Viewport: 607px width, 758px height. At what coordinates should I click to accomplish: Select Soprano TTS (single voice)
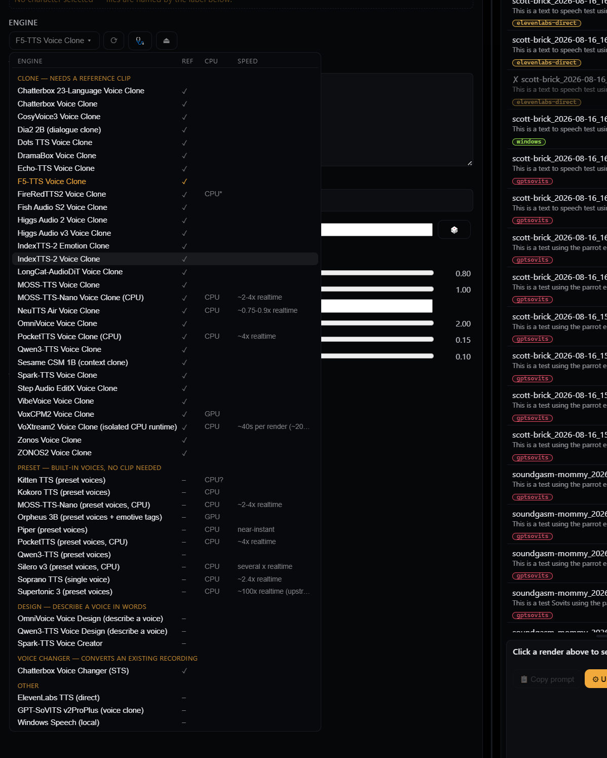[x=165, y=580]
